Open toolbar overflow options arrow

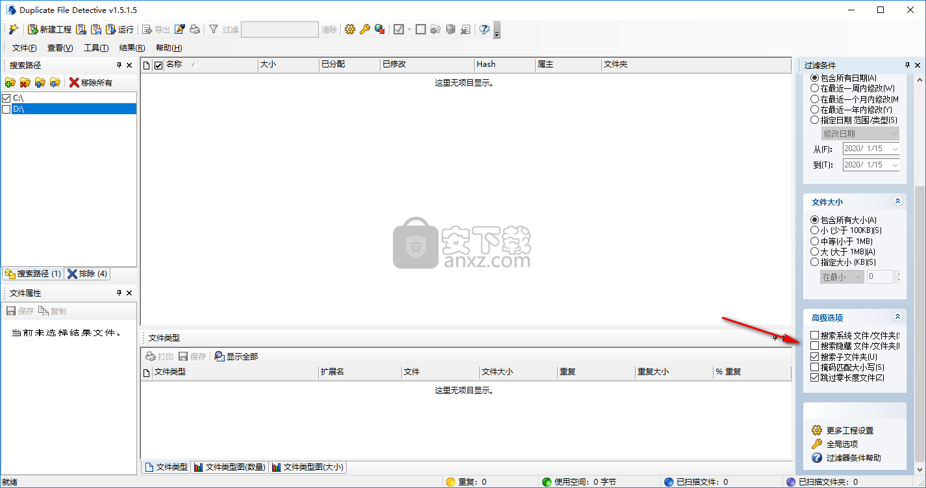497,30
